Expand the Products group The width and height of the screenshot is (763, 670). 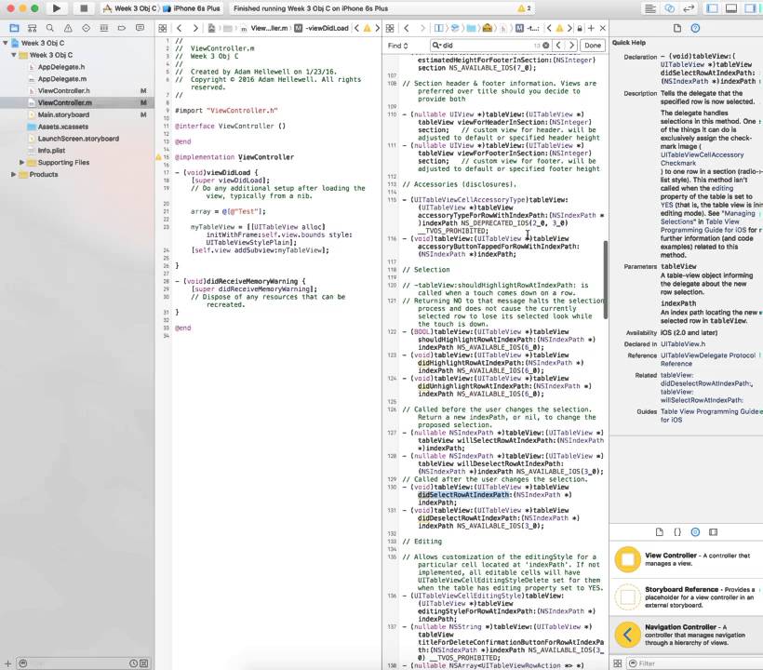pyautogui.click(x=14, y=174)
